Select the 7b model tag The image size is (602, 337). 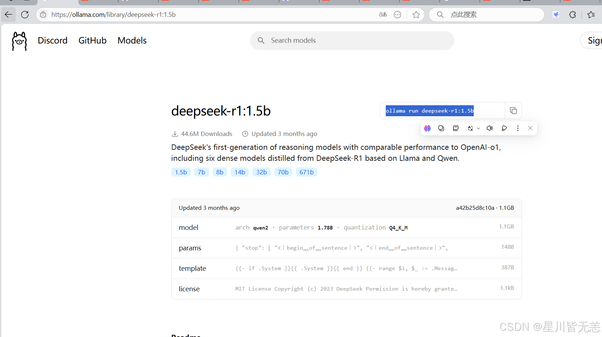pos(201,172)
